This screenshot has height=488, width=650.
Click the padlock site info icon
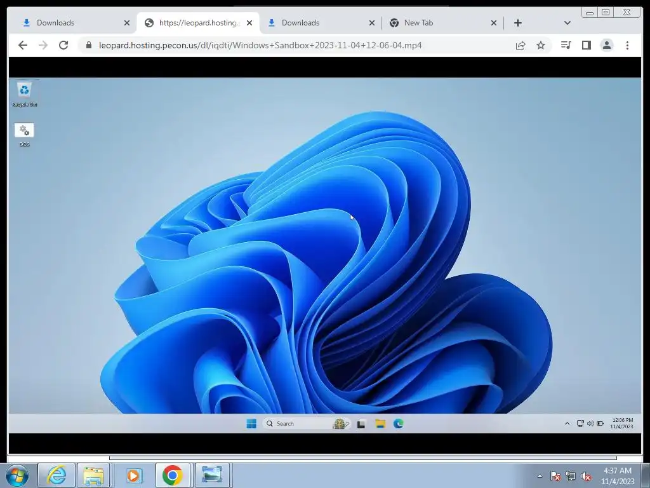point(88,45)
